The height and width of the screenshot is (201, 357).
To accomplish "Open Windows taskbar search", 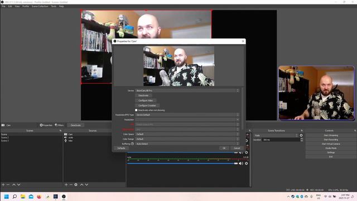I will 15,197.
